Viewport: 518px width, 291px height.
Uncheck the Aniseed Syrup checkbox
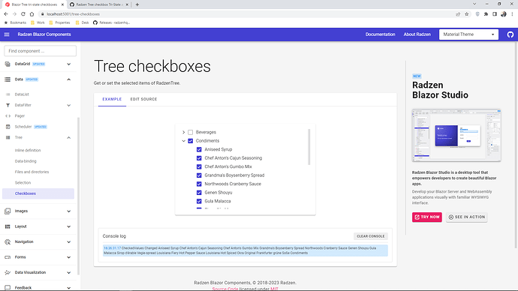click(199, 149)
